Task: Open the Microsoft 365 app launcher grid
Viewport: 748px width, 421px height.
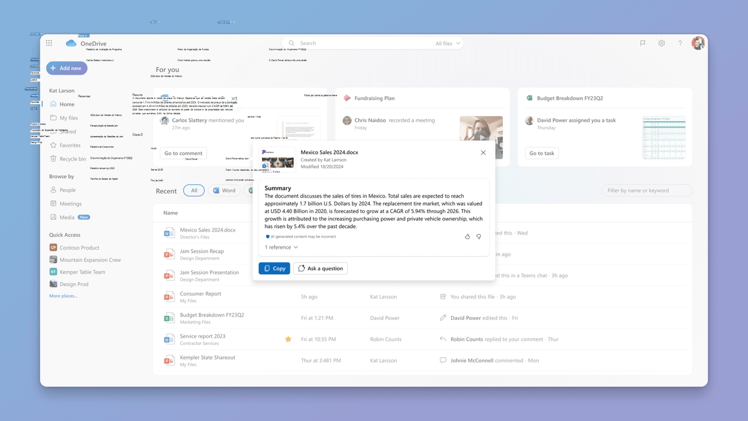Action: coord(49,43)
